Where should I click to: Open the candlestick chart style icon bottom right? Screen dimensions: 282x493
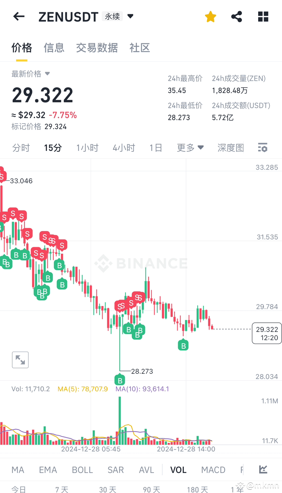263,469
